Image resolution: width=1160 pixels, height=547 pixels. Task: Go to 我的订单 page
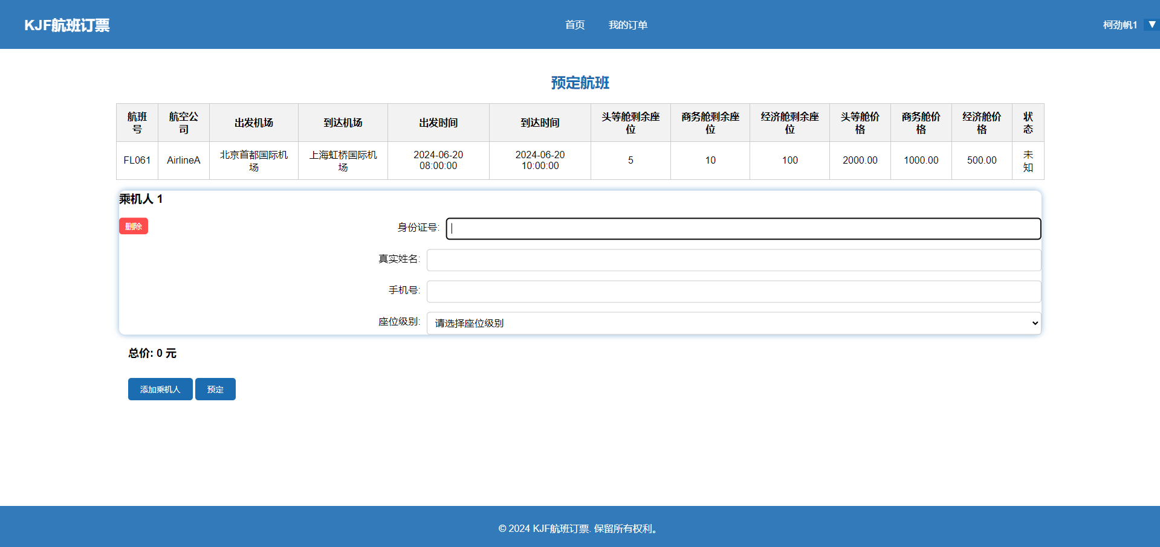click(627, 25)
